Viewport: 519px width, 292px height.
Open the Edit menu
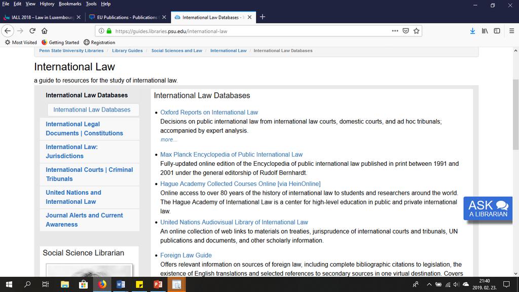17,4
